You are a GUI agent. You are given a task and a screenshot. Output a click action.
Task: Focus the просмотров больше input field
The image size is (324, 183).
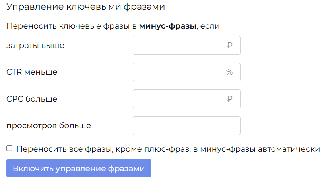186,126
